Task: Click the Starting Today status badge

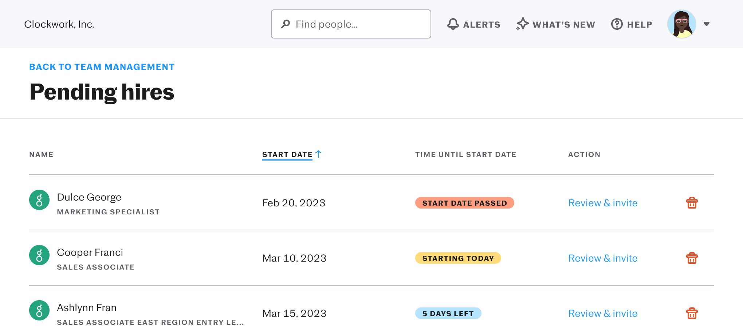Action: point(458,258)
